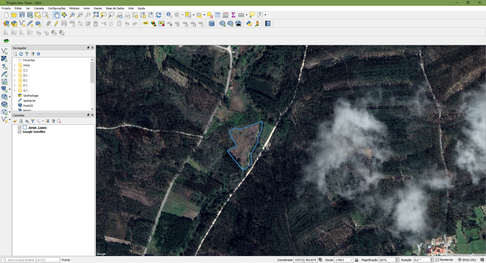
Task: Click the EPSG:3763 CRS button
Action: coord(467,260)
